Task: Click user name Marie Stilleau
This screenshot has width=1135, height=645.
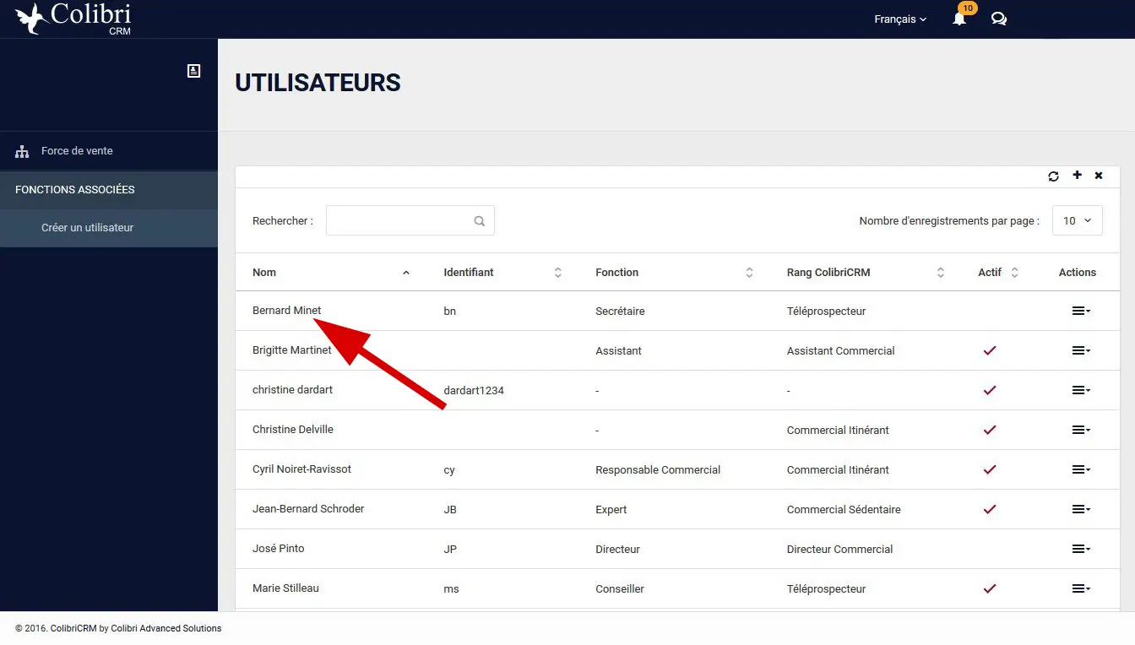Action: click(285, 588)
